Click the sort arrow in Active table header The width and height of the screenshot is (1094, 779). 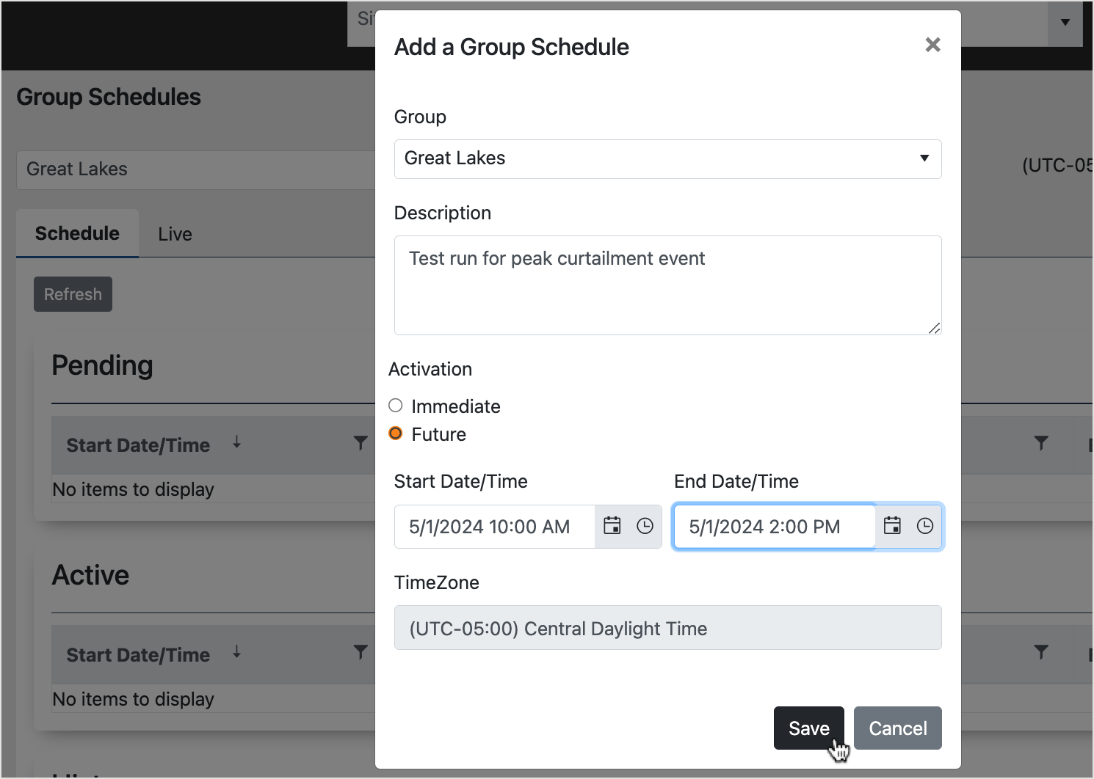236,653
